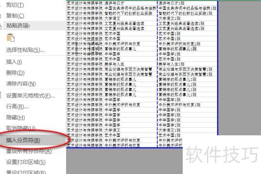Click the 中国古典诗词中的品格与修养 course cell

130,8
